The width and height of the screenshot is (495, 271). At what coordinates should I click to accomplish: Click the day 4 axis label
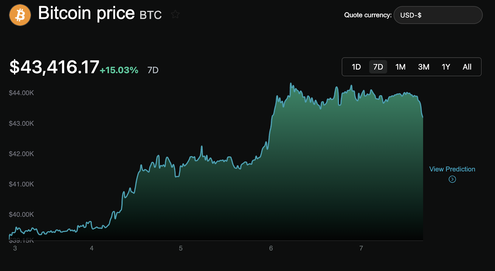pos(92,248)
